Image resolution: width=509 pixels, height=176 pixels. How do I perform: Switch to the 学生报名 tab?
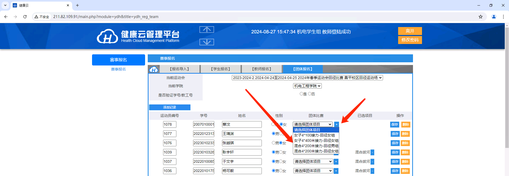click(x=220, y=69)
